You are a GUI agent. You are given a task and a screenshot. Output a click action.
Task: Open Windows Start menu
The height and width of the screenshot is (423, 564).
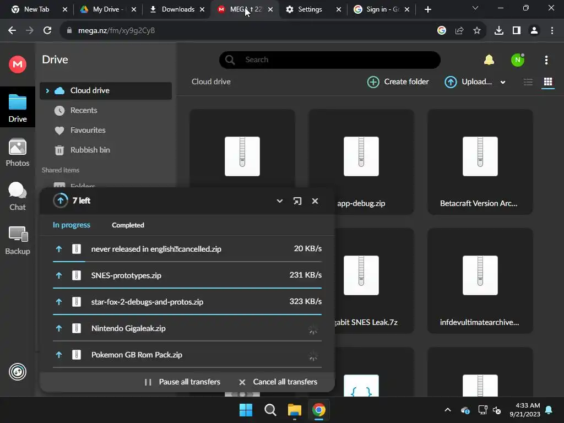(246, 410)
